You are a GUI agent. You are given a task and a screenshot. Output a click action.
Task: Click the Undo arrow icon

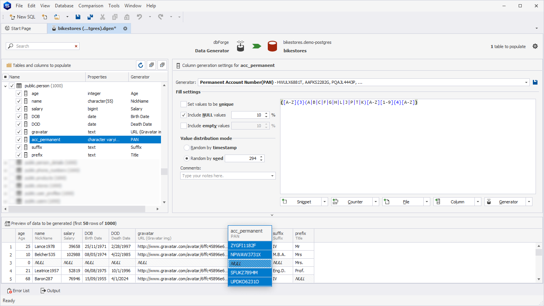click(139, 17)
